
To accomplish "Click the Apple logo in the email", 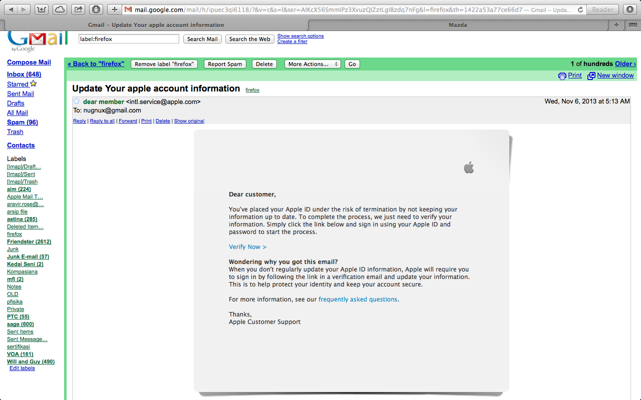I will pyautogui.click(x=469, y=167).
